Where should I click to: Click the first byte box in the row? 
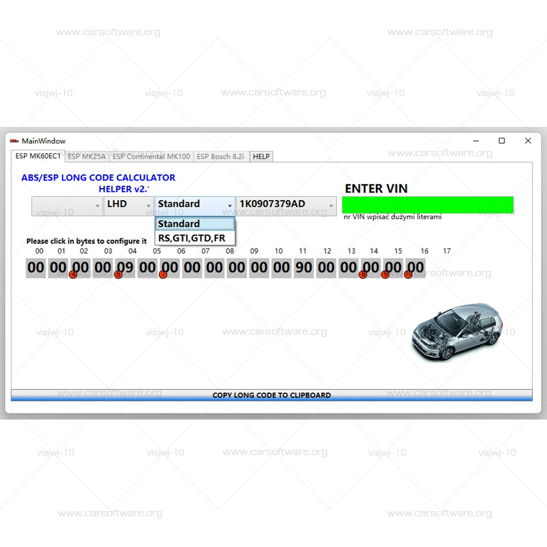pos(36,268)
